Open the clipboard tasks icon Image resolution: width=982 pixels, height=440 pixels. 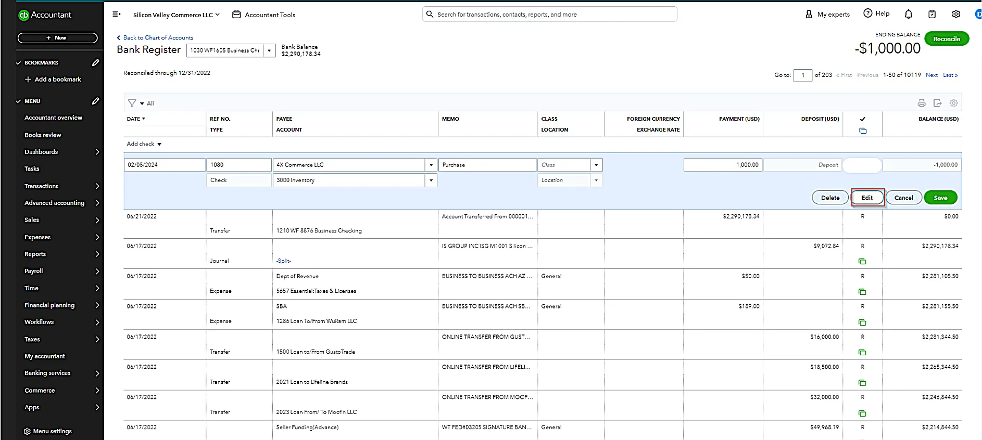click(932, 15)
